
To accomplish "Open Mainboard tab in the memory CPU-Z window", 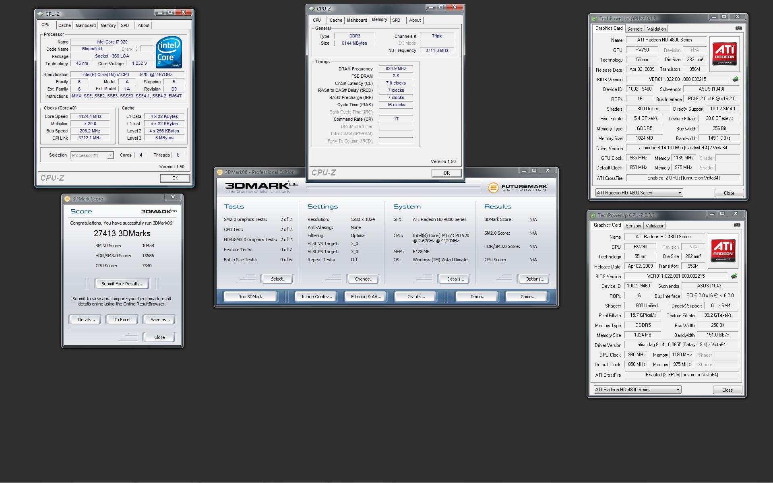I will click(x=357, y=20).
